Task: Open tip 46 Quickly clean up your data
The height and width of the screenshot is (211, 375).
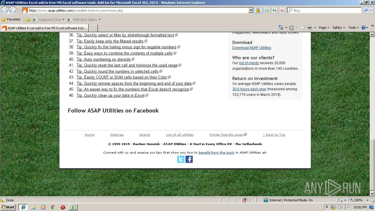Action: (110, 96)
